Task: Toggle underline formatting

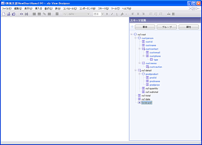Action: click(x=117, y=14)
